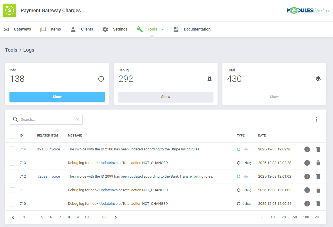Image resolution: width=333 pixels, height=227 pixels.
Task: Click the clear X in search box
Action: point(78,119)
